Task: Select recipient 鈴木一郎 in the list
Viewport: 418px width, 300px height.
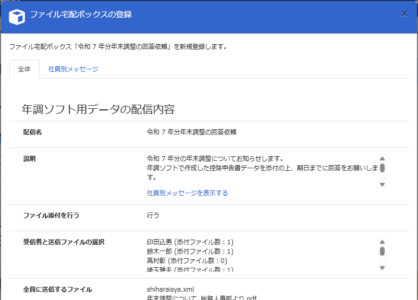Action: pyautogui.click(x=190, y=252)
